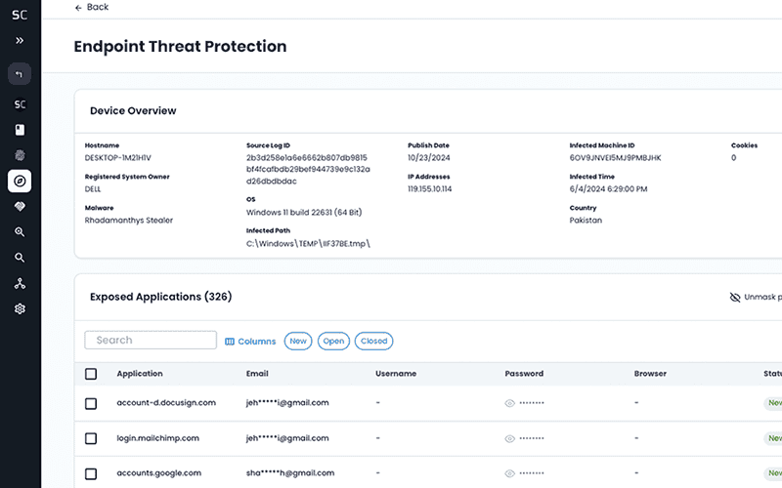Open the settings gear sidebar icon
782x488 pixels.
click(x=20, y=308)
